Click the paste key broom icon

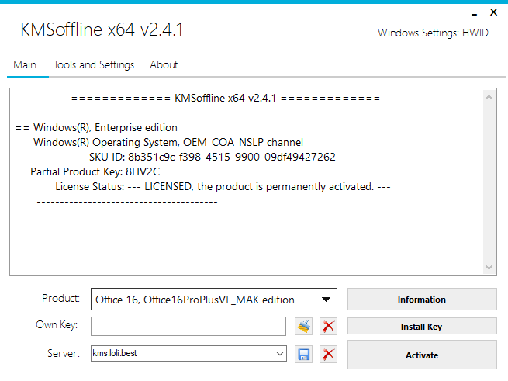tap(303, 326)
